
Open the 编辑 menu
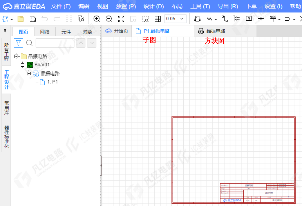click(84, 6)
